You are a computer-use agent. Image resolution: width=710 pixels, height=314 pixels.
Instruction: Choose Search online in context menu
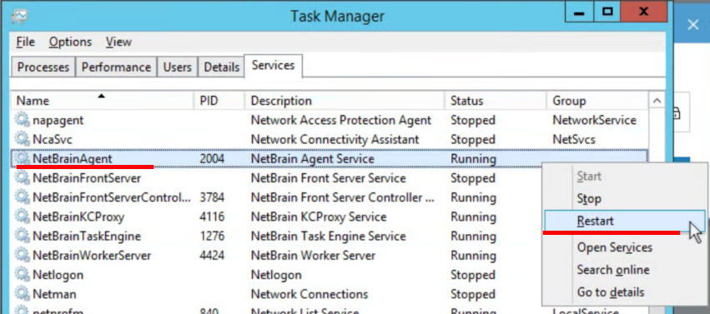613,270
